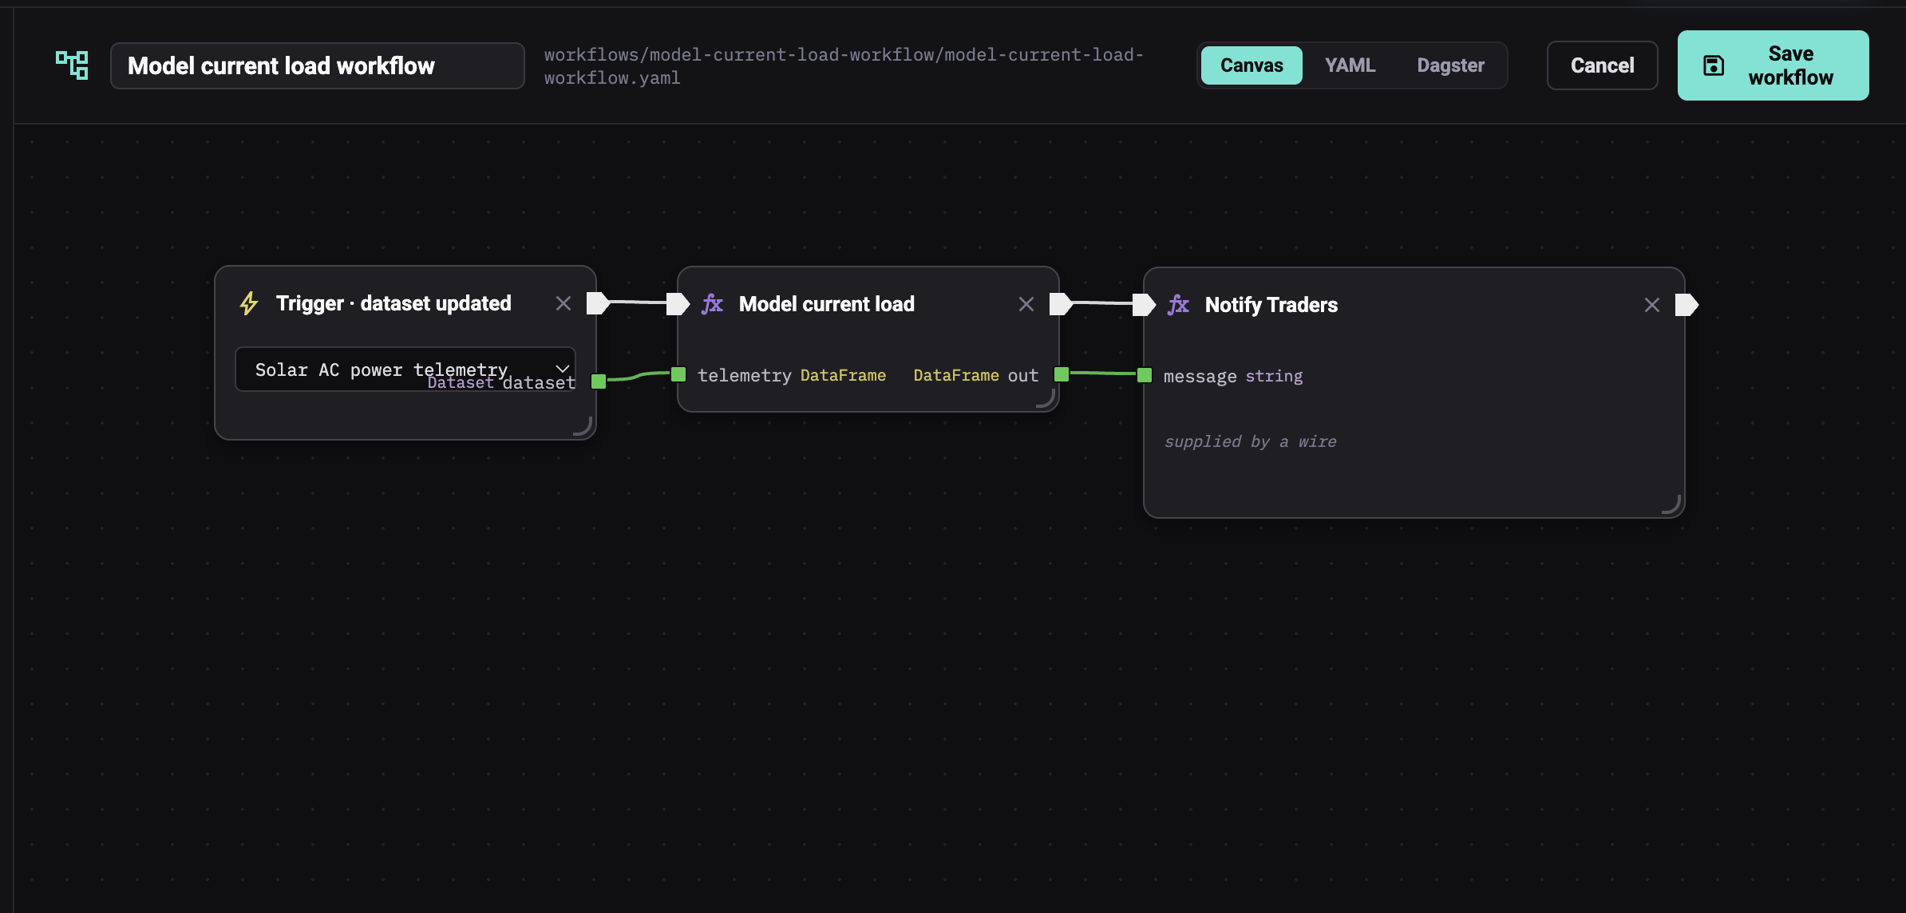Click green DataFrame out port
The height and width of the screenshot is (913, 1906).
[x=1062, y=374]
